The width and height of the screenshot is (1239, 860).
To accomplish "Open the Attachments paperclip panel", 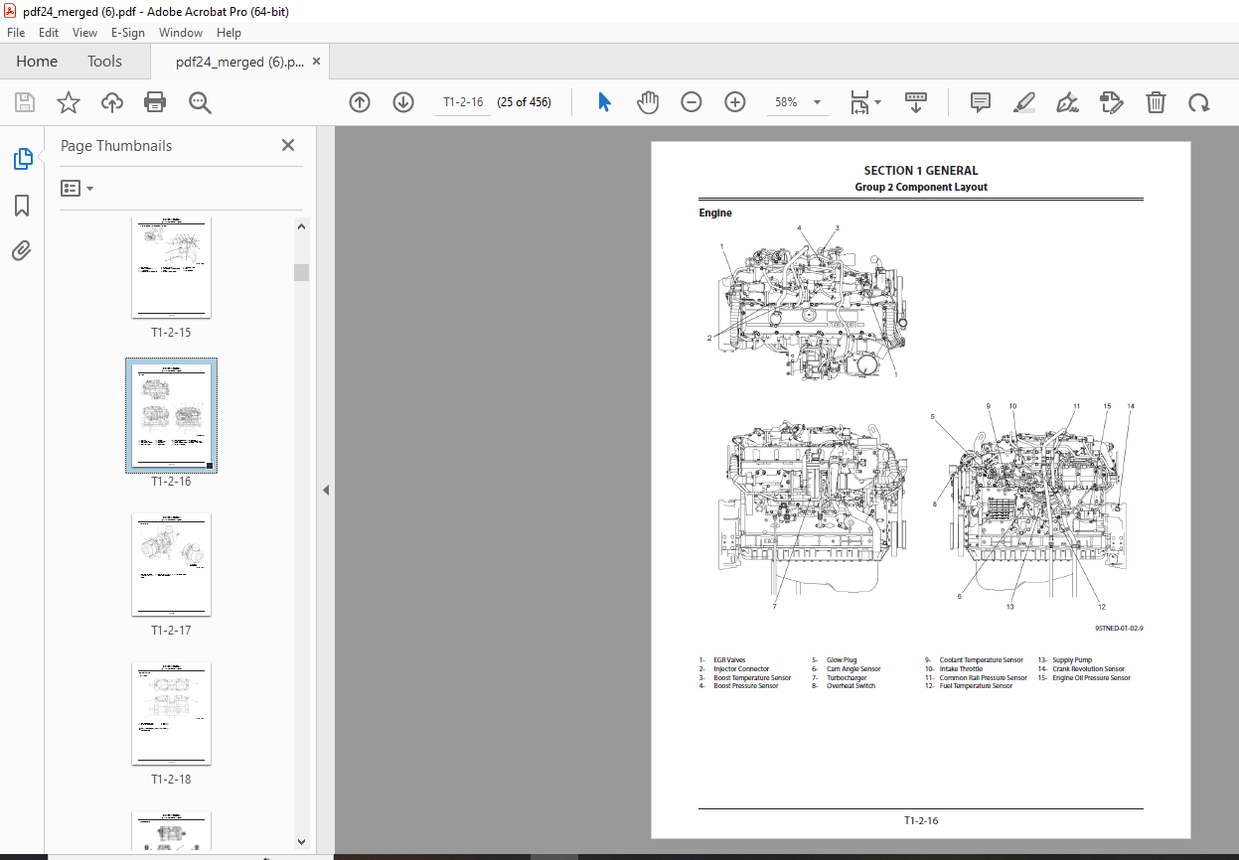I will [x=22, y=250].
